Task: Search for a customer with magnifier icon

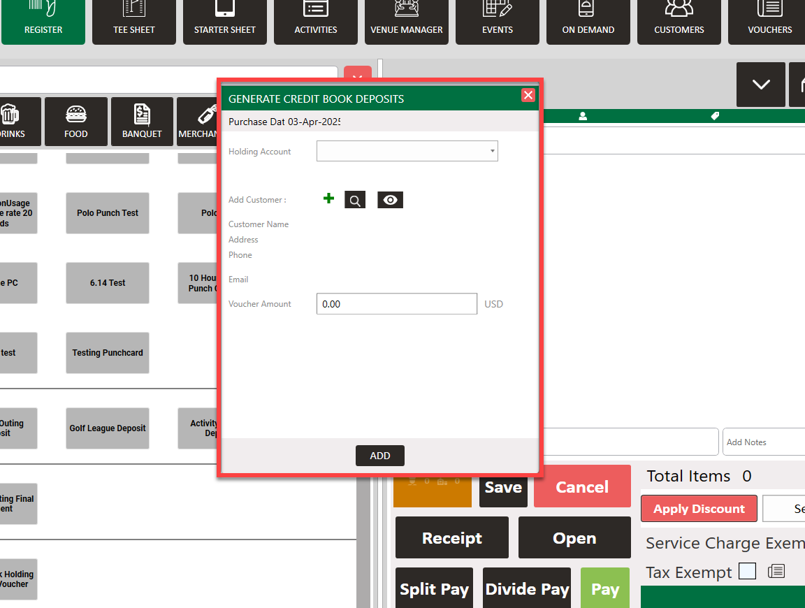Action: (x=355, y=200)
